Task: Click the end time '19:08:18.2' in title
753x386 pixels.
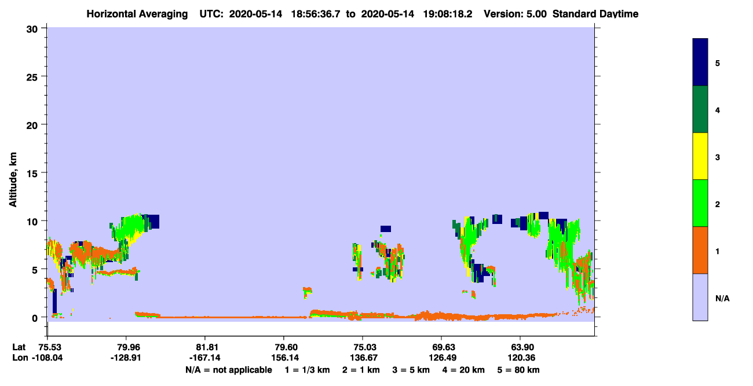Action: click(447, 13)
